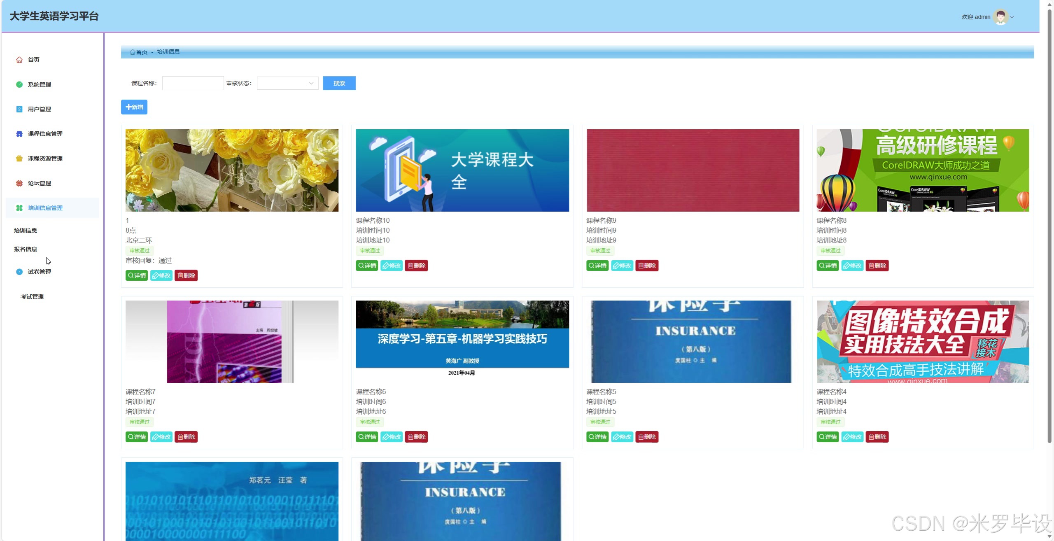Click the 课程信息管理 sidebar icon
The width and height of the screenshot is (1054, 541).
click(19, 134)
